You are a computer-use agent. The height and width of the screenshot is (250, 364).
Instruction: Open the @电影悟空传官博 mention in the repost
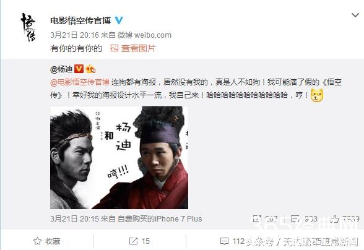click(80, 82)
